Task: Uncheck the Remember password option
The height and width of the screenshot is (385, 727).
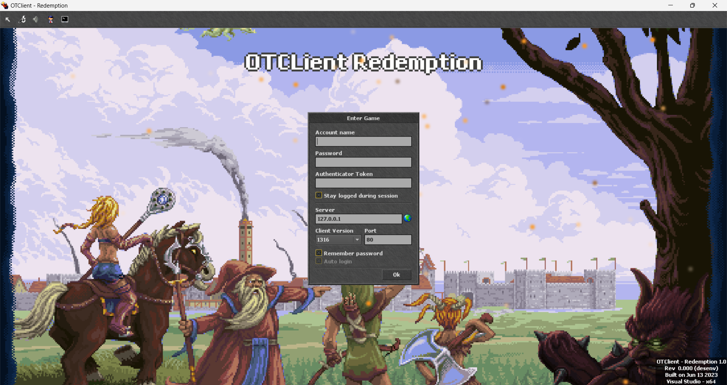Action: 318,253
